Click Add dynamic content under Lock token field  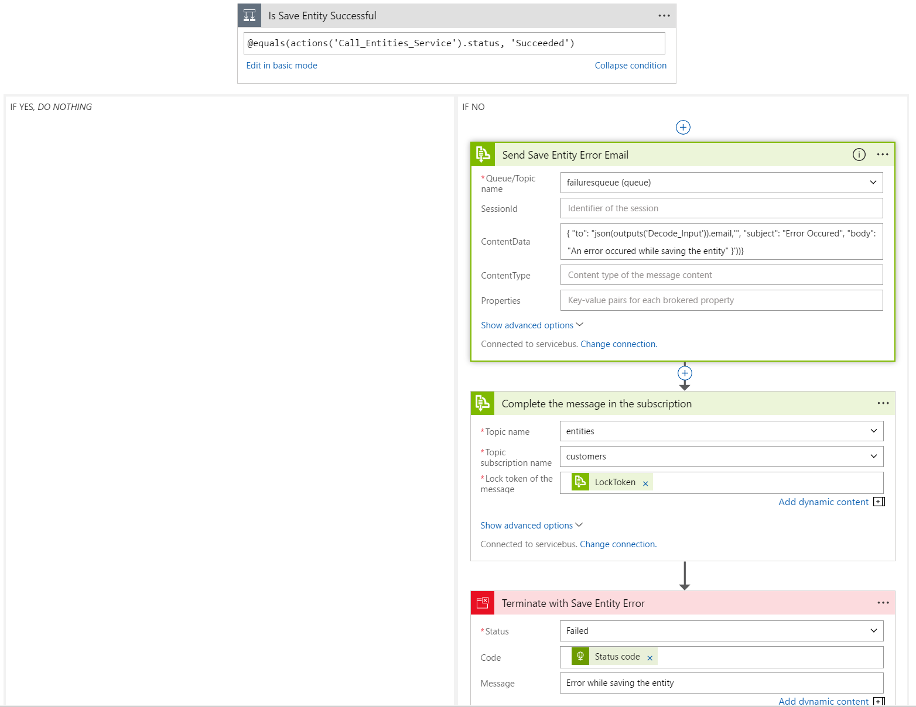coord(823,502)
